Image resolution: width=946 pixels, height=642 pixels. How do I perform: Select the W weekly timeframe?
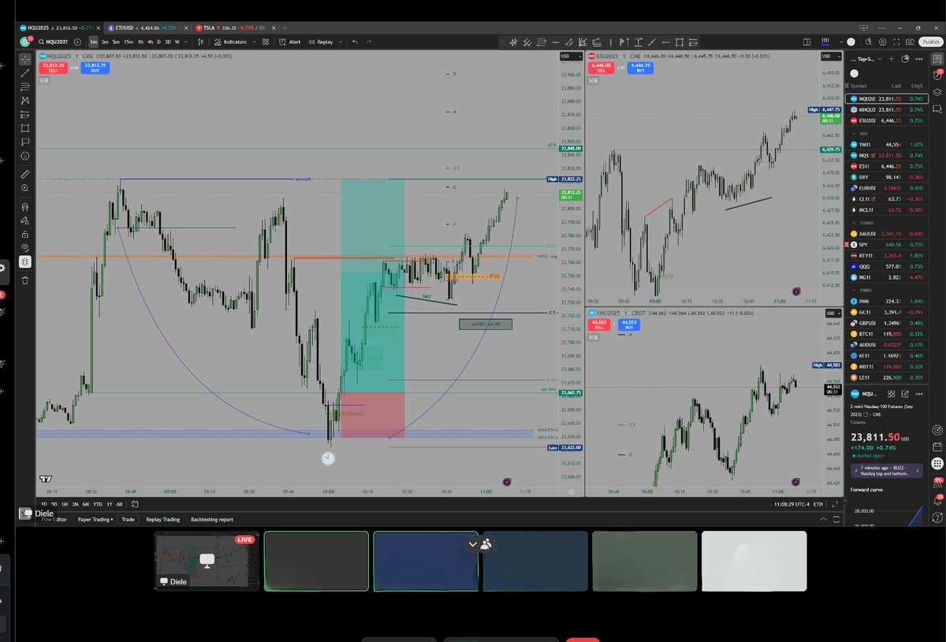tap(177, 42)
